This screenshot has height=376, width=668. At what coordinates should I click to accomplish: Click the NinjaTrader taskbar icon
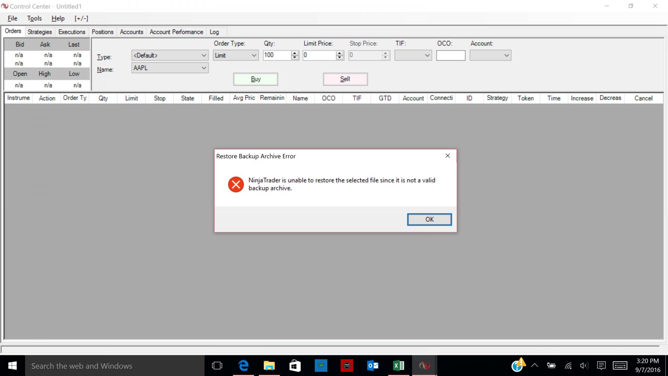pyautogui.click(x=424, y=366)
